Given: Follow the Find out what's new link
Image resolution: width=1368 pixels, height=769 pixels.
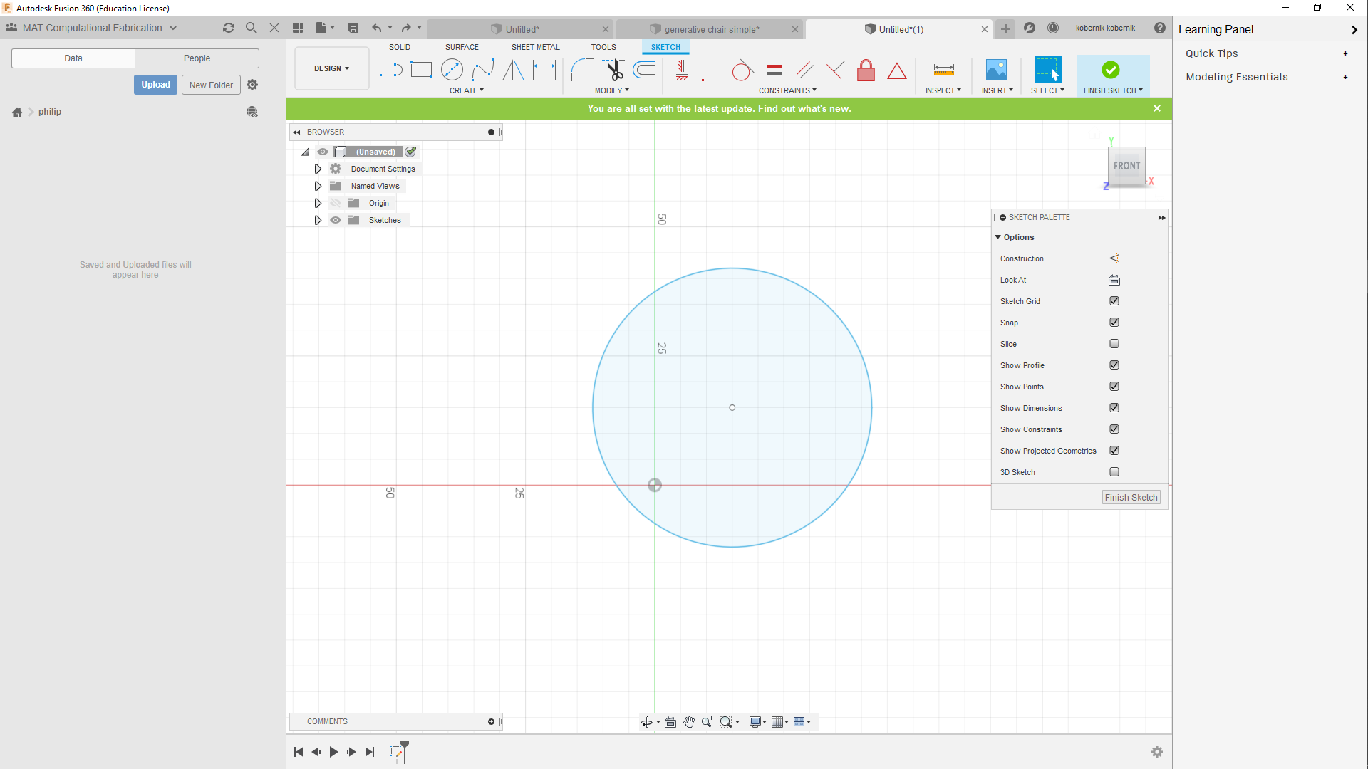Looking at the screenshot, I should pos(804,108).
